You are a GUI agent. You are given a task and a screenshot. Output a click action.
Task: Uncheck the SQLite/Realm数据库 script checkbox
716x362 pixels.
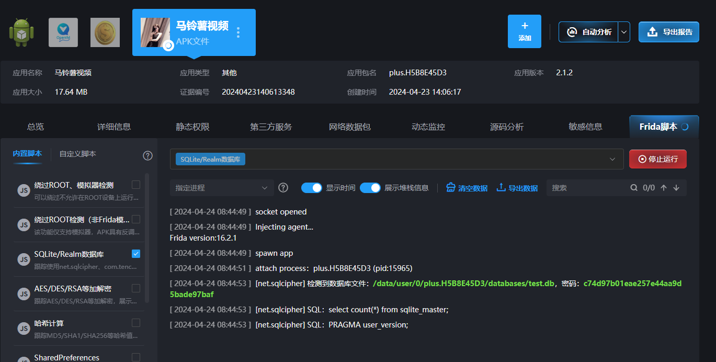[136, 254]
